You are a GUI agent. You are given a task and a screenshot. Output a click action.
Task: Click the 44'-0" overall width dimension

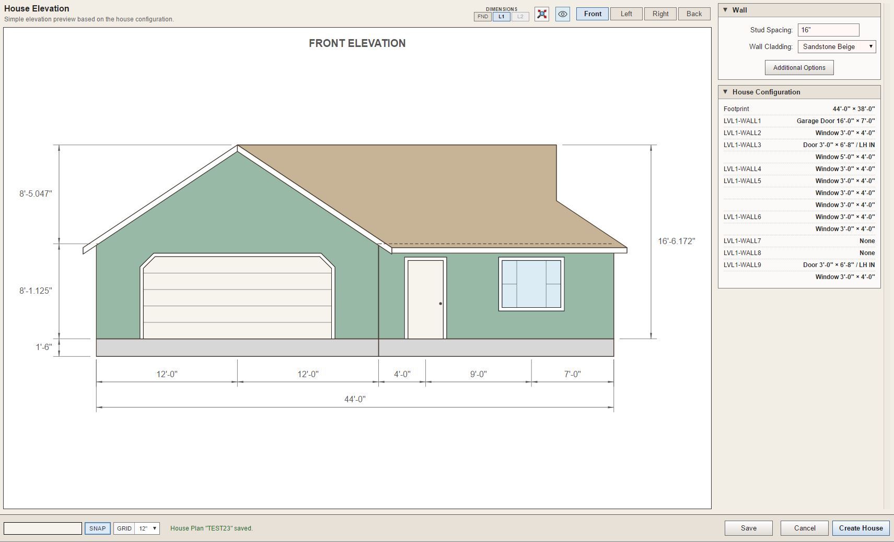(355, 399)
